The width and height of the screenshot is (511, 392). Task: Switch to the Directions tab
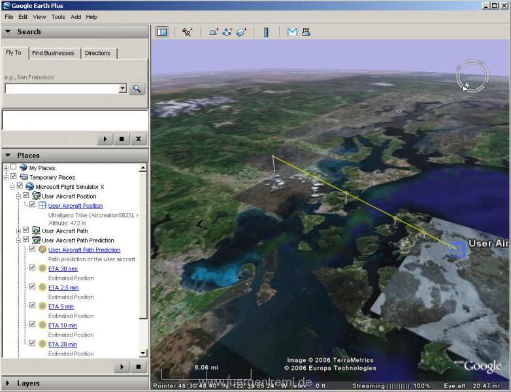pyautogui.click(x=98, y=53)
